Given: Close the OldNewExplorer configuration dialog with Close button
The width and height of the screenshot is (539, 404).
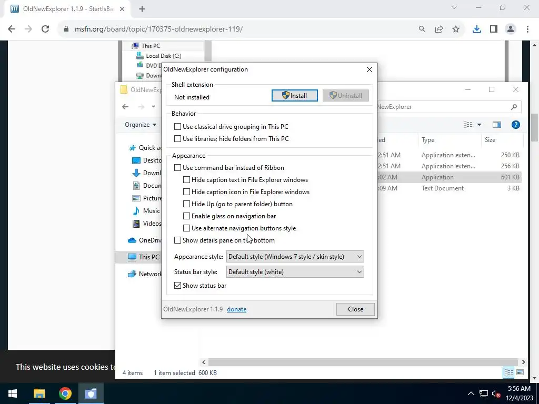Looking at the screenshot, I should 355,309.
